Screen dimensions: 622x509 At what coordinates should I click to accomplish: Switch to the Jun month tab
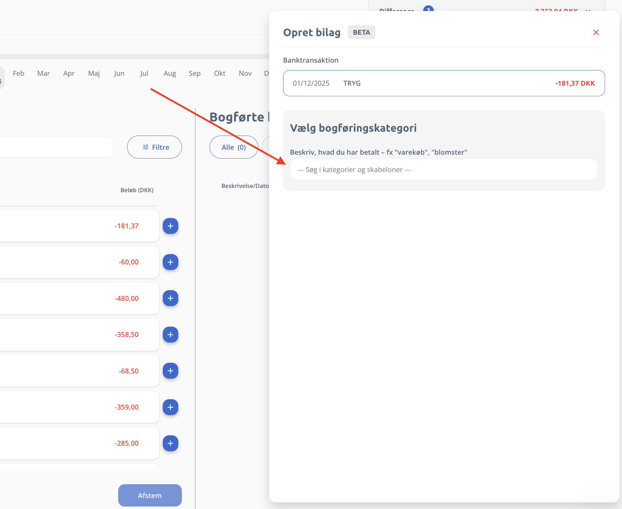(119, 73)
